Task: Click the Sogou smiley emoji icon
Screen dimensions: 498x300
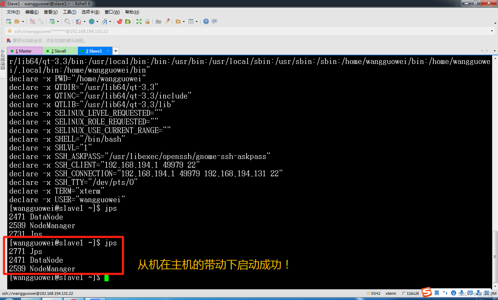Action: [454, 293]
